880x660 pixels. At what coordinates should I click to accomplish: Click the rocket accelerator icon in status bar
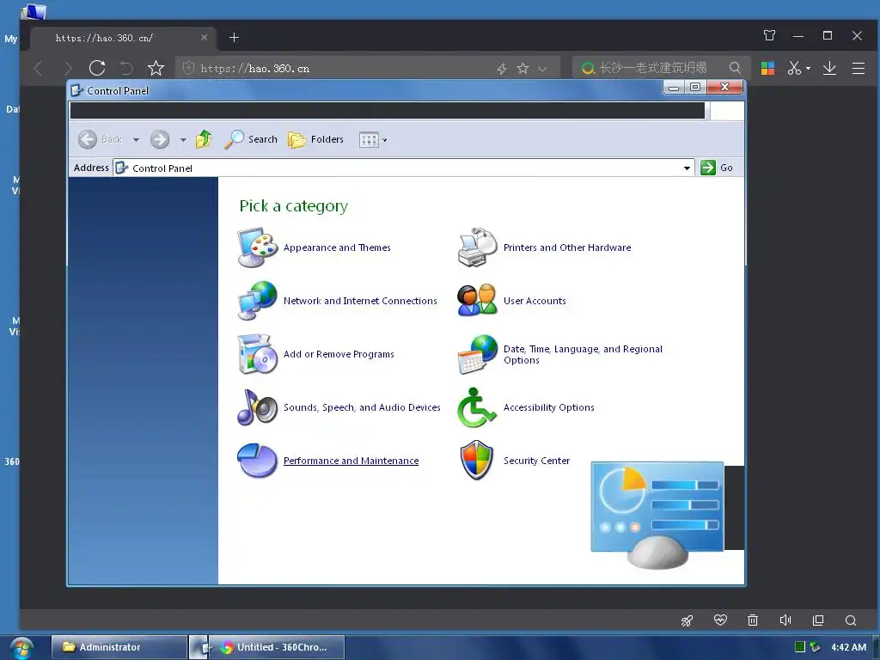[687, 620]
